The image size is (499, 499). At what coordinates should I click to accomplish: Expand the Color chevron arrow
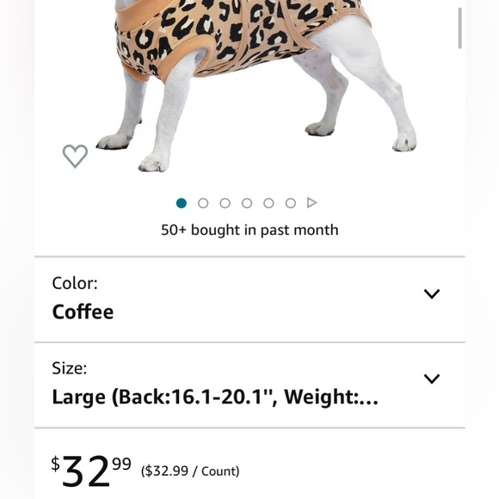coord(432,293)
